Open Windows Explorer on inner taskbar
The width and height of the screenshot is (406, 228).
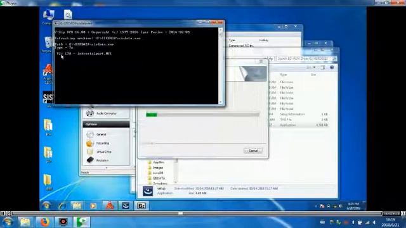pyautogui.click(x=77, y=206)
